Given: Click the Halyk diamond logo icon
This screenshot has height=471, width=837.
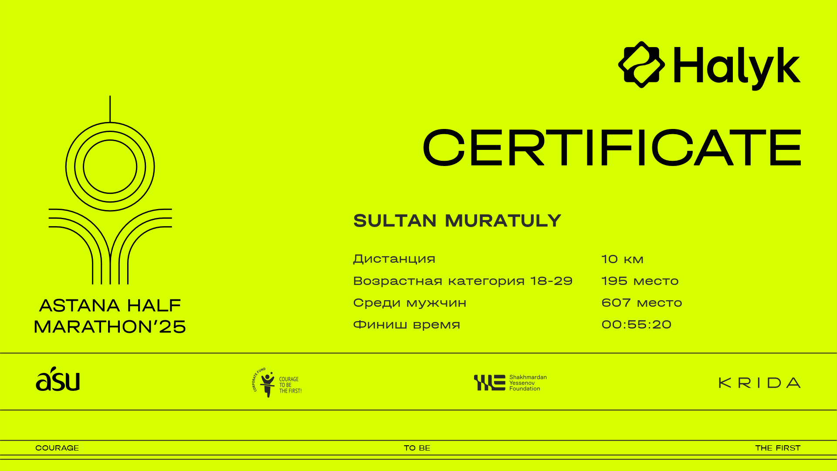Looking at the screenshot, I should coord(641,65).
